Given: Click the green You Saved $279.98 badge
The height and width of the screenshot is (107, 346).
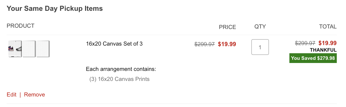Looking at the screenshot, I should (x=313, y=58).
